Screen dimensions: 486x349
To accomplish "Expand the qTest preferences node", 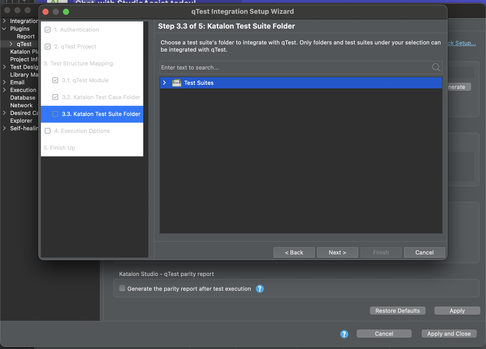I will coord(11,44).
